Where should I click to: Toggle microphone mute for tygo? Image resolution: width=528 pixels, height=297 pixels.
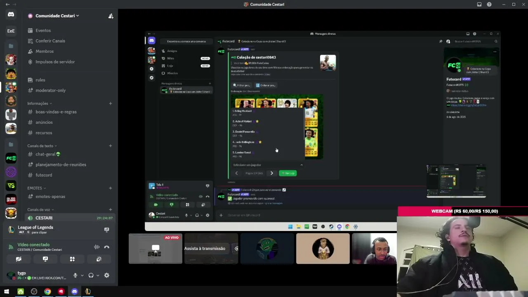[75, 275]
